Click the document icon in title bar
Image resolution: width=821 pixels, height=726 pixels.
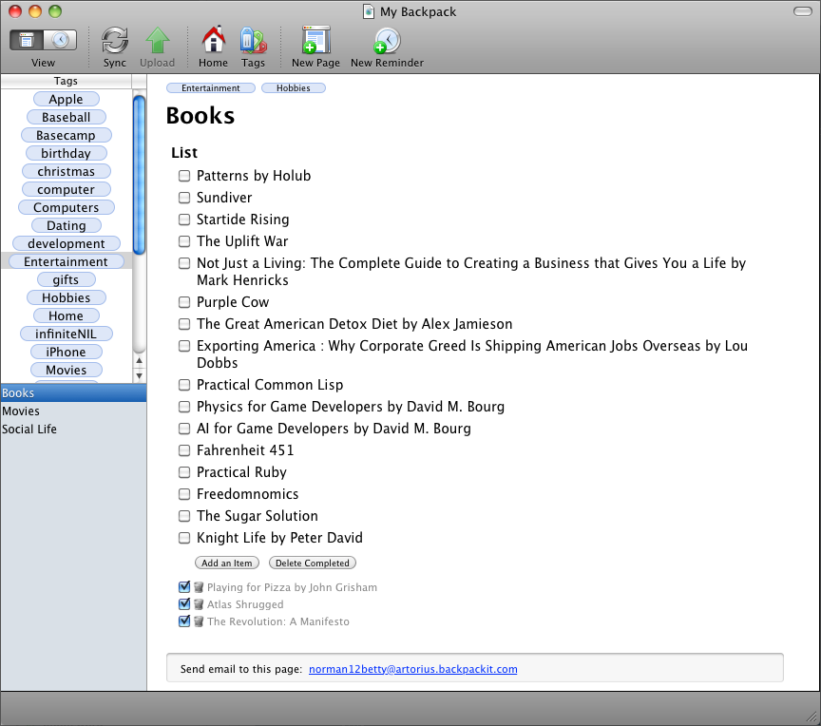pyautogui.click(x=369, y=11)
